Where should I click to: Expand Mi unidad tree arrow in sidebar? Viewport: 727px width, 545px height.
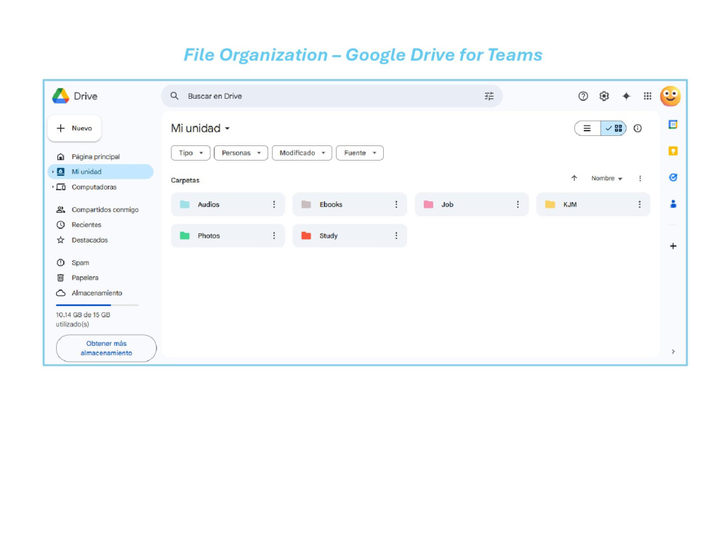coord(53,172)
